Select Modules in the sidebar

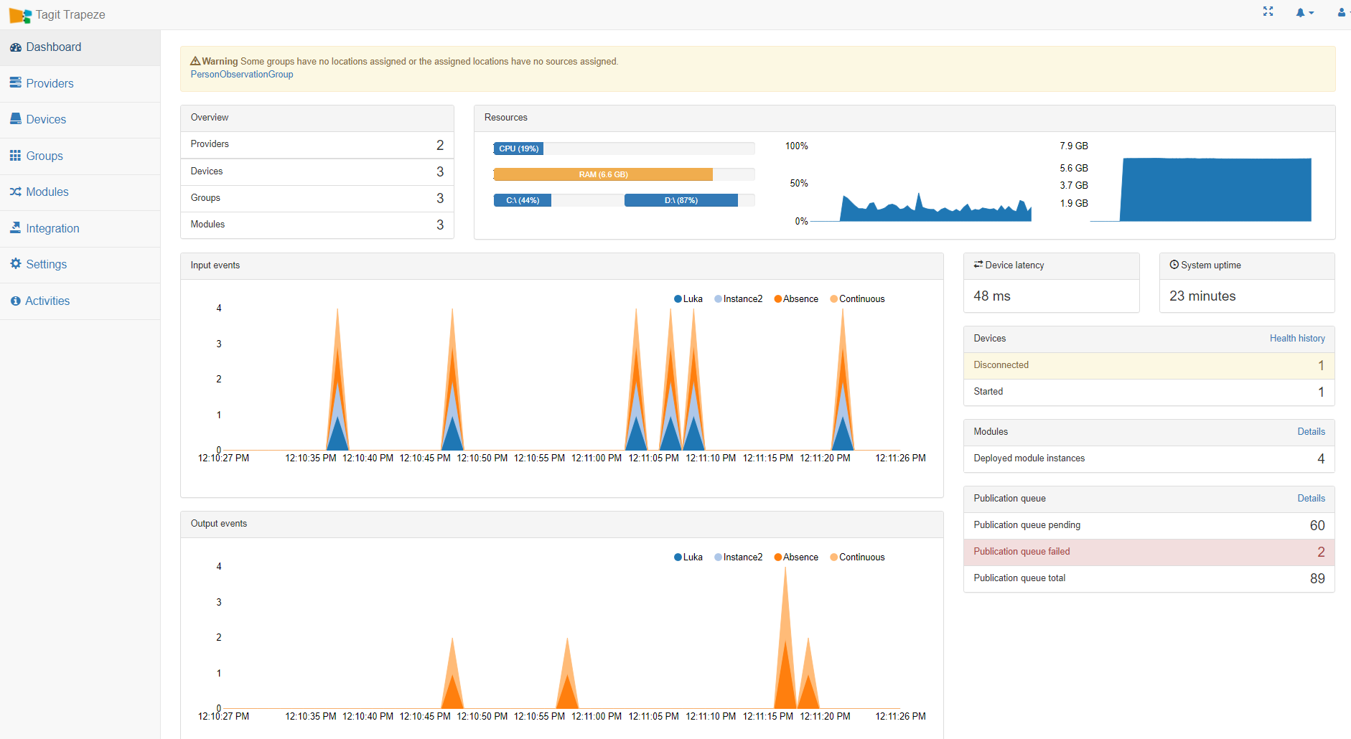coord(80,192)
